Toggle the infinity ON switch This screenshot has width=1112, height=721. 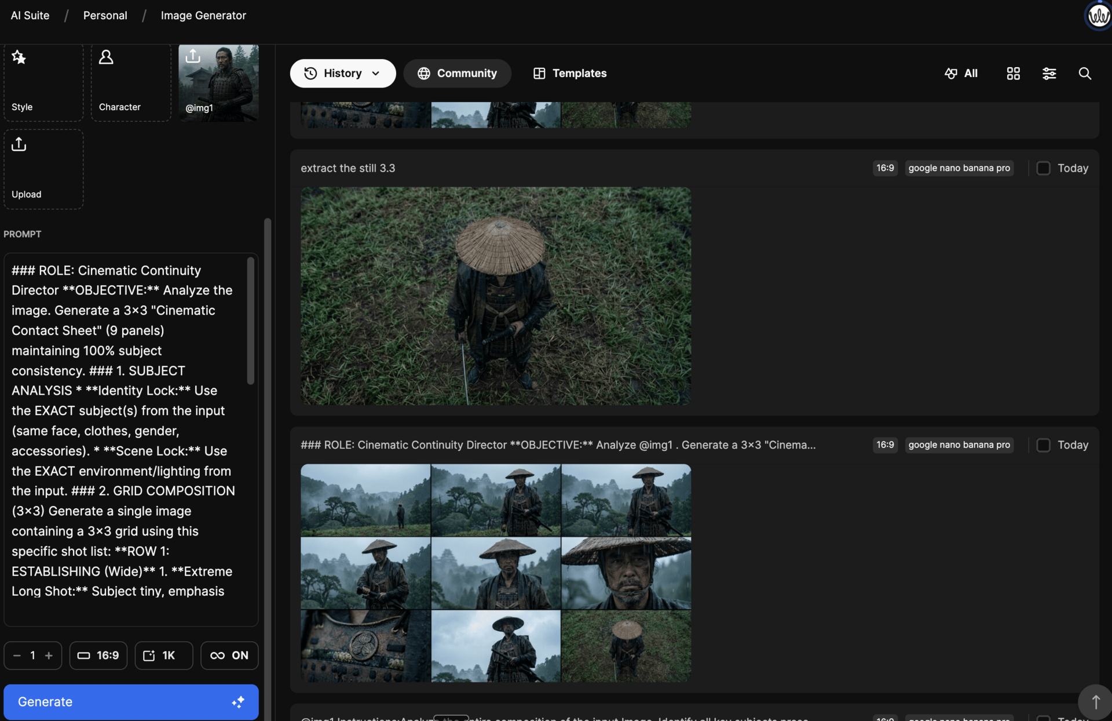[x=229, y=656]
